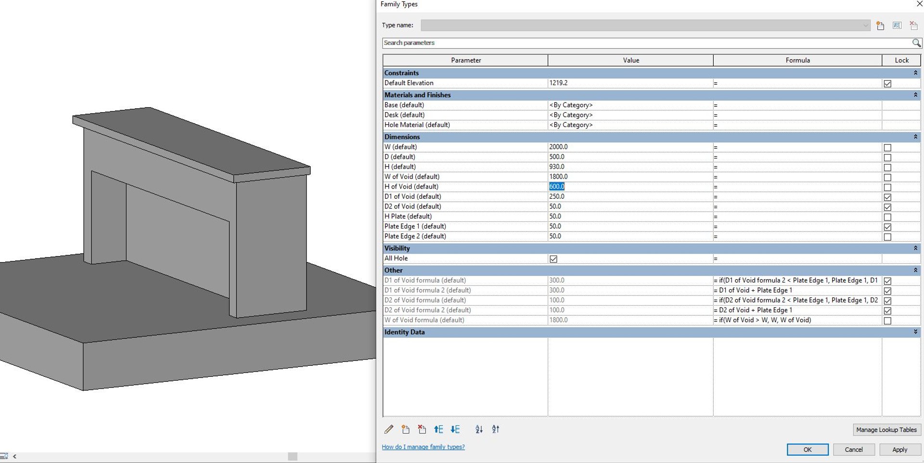
Task: Click the Edit Parameter pencil icon
Action: tap(389, 429)
